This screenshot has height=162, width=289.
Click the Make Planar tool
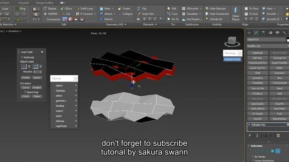[x=236, y=14]
